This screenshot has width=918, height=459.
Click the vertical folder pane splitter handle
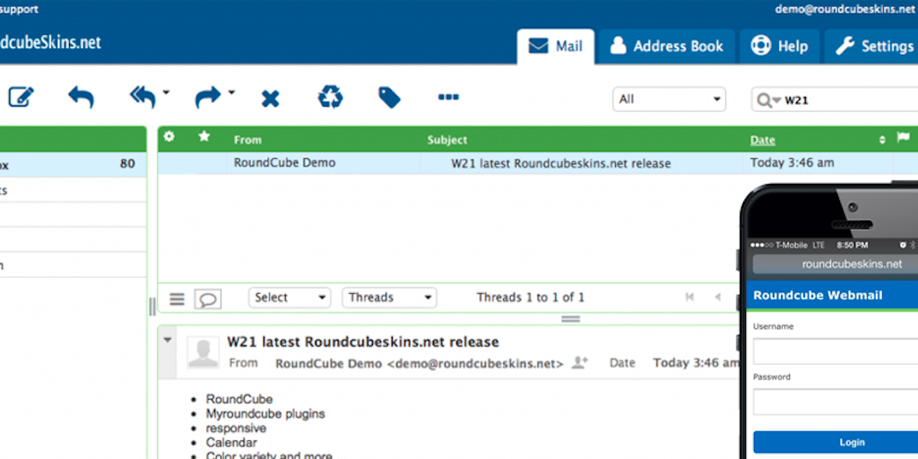[152, 306]
